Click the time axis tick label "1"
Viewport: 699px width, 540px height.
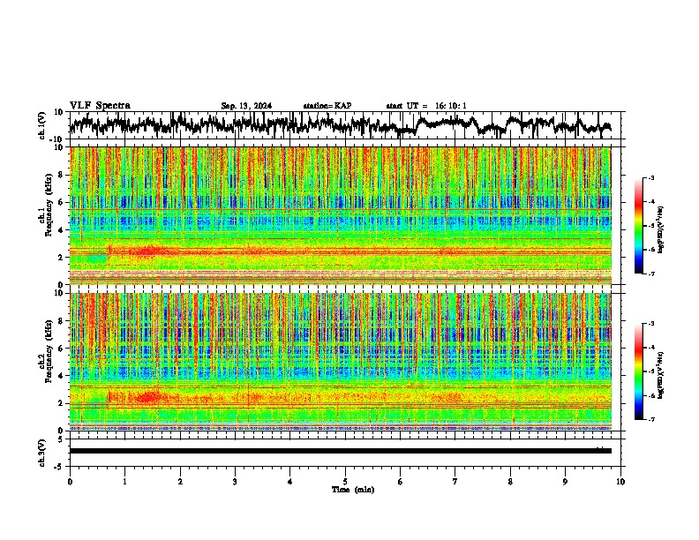pos(124,482)
